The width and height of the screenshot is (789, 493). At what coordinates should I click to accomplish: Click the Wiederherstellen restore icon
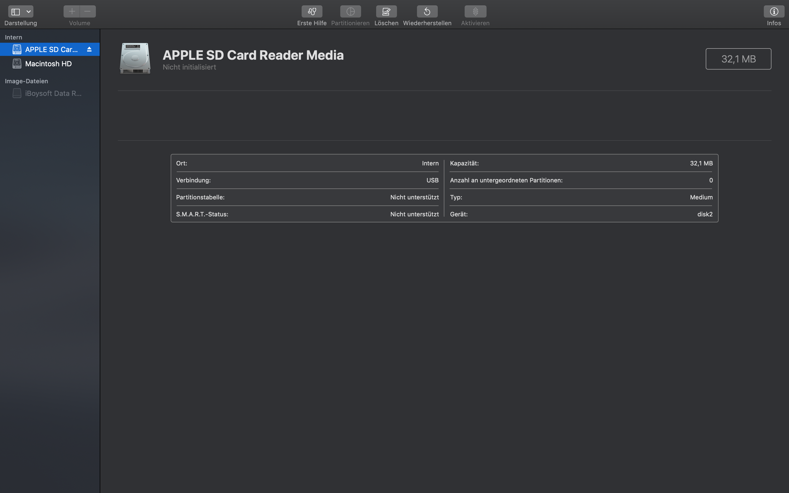tap(427, 12)
